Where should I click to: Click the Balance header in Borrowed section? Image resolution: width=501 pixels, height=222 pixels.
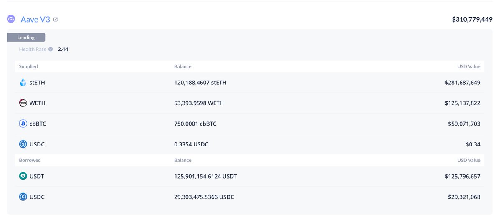point(183,160)
